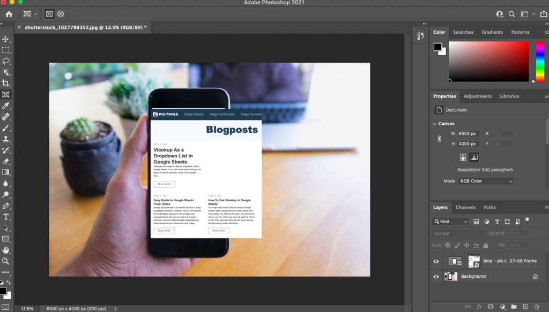Open the Add layer style (fx) menu
Image resolution: width=549 pixels, height=312 pixels.
tap(479, 306)
